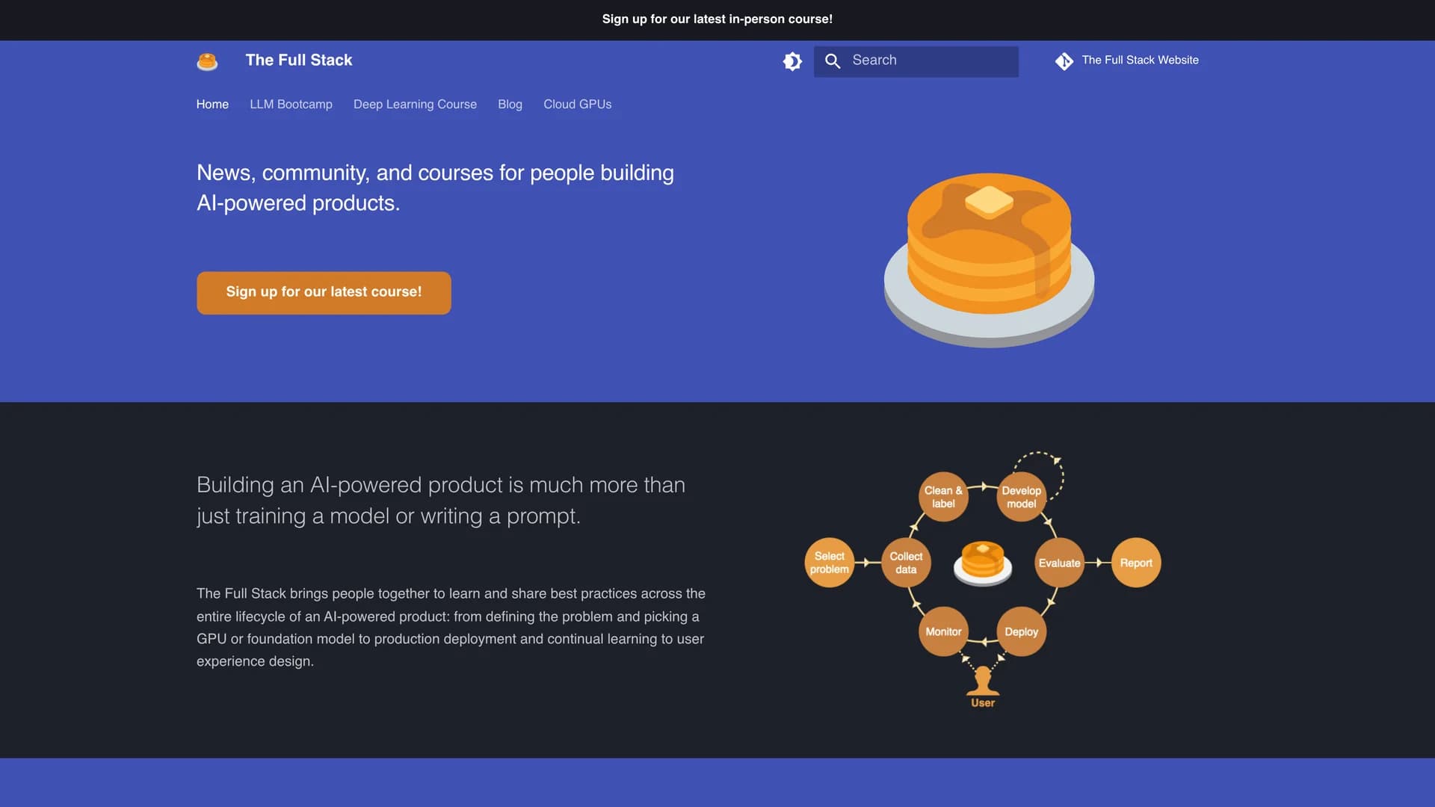Click the search magnifier icon

click(x=833, y=61)
